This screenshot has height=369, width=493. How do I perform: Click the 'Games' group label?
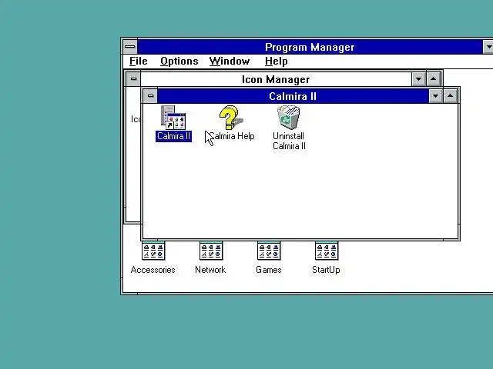pyautogui.click(x=269, y=270)
